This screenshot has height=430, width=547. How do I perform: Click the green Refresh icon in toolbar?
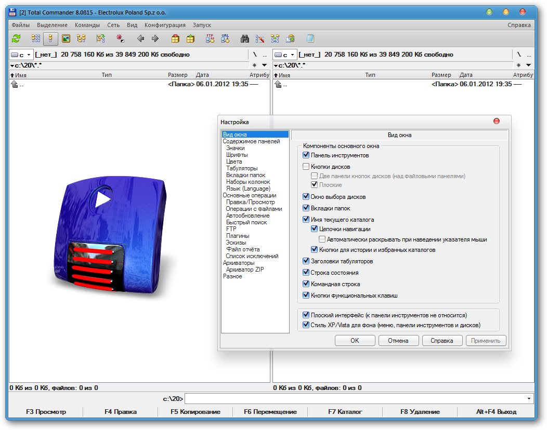[x=16, y=38]
